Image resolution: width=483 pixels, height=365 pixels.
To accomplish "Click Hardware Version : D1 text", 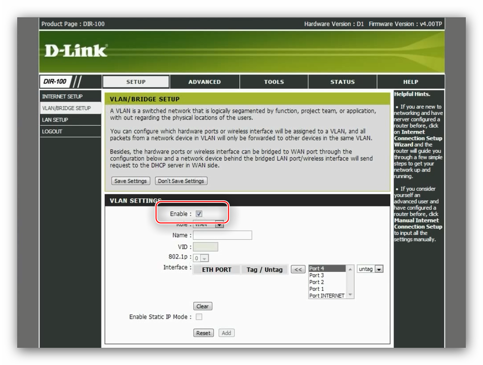I will pyautogui.click(x=334, y=24).
